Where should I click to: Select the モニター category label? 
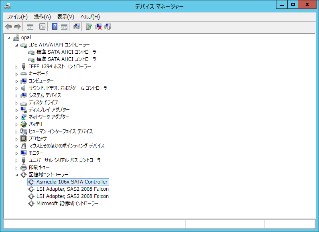[x=36, y=153]
